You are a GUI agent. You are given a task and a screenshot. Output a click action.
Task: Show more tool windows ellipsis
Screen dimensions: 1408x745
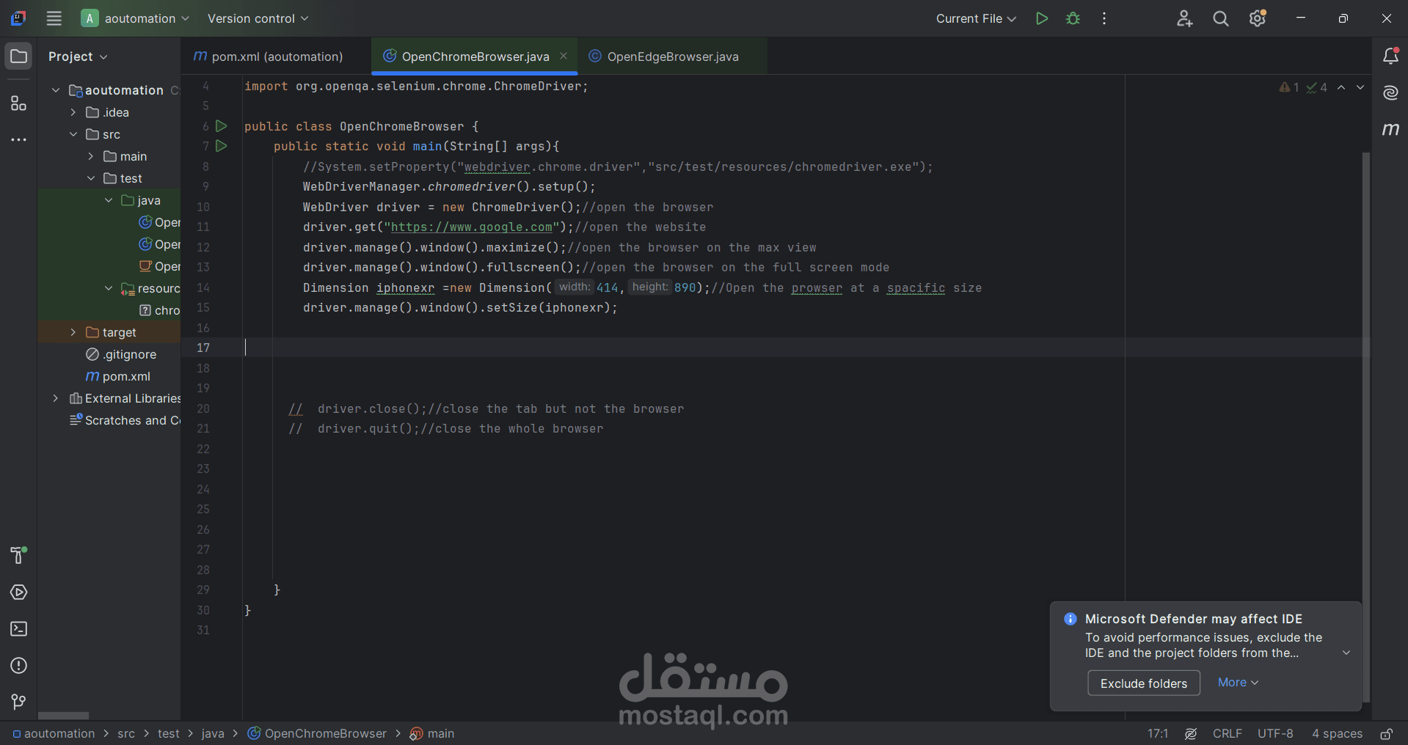point(19,139)
